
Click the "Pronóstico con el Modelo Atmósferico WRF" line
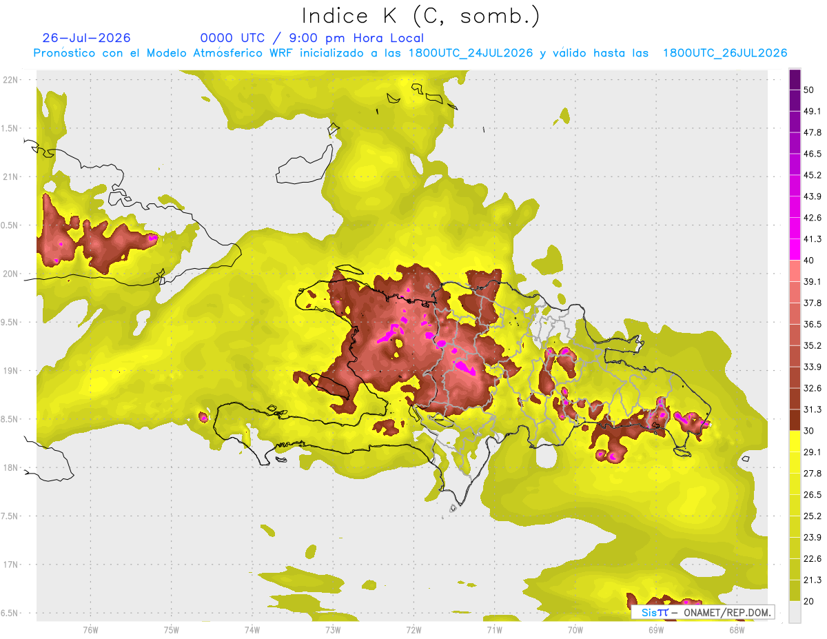point(411,53)
